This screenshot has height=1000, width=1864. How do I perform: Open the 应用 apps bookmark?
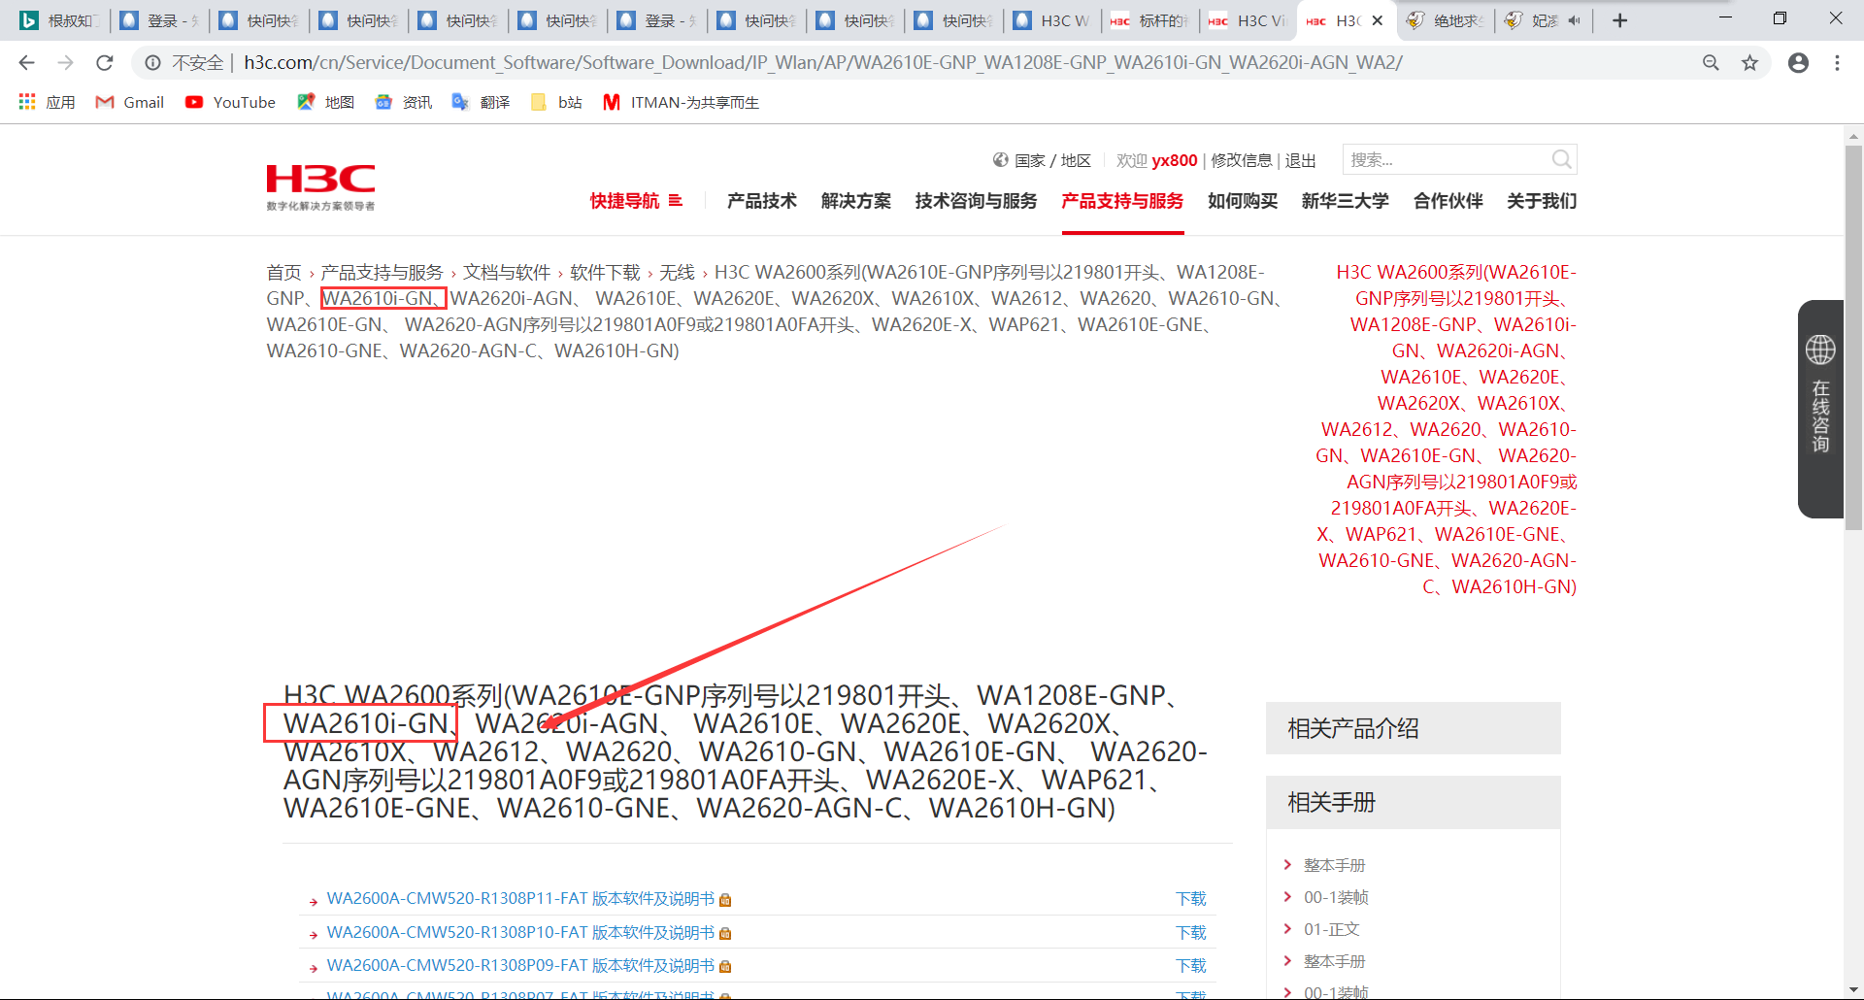pos(47,102)
